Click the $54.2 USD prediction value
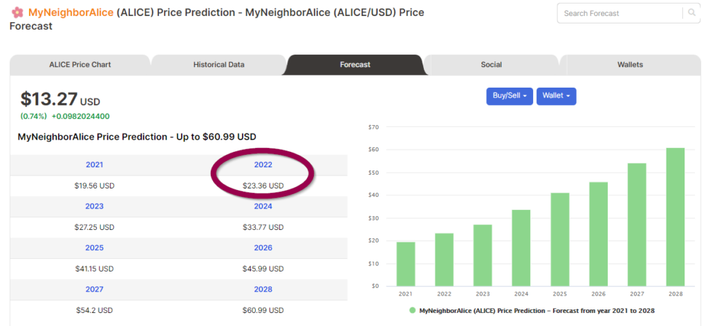The height and width of the screenshot is (326, 708). coord(94,310)
